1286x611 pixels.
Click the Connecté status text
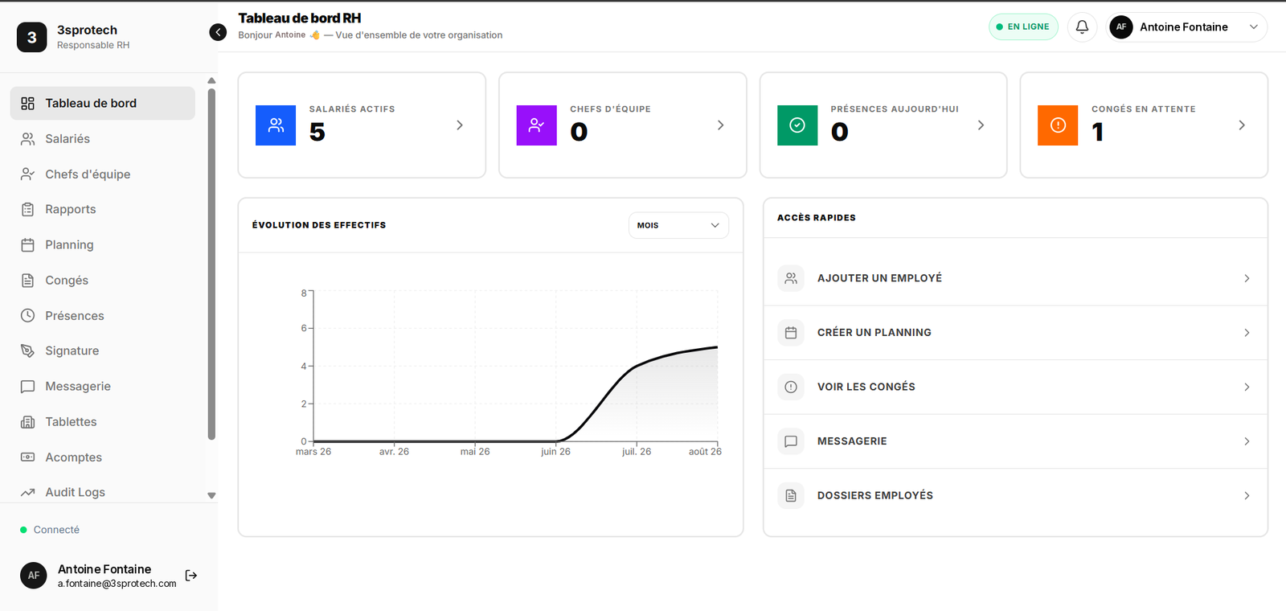56,531
